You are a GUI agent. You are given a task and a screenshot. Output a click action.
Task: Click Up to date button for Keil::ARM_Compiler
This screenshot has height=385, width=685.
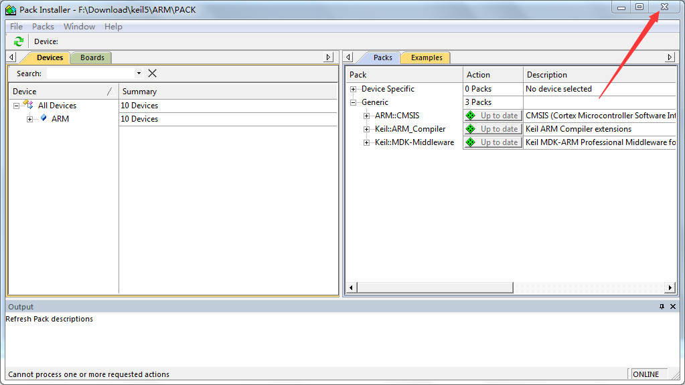493,129
